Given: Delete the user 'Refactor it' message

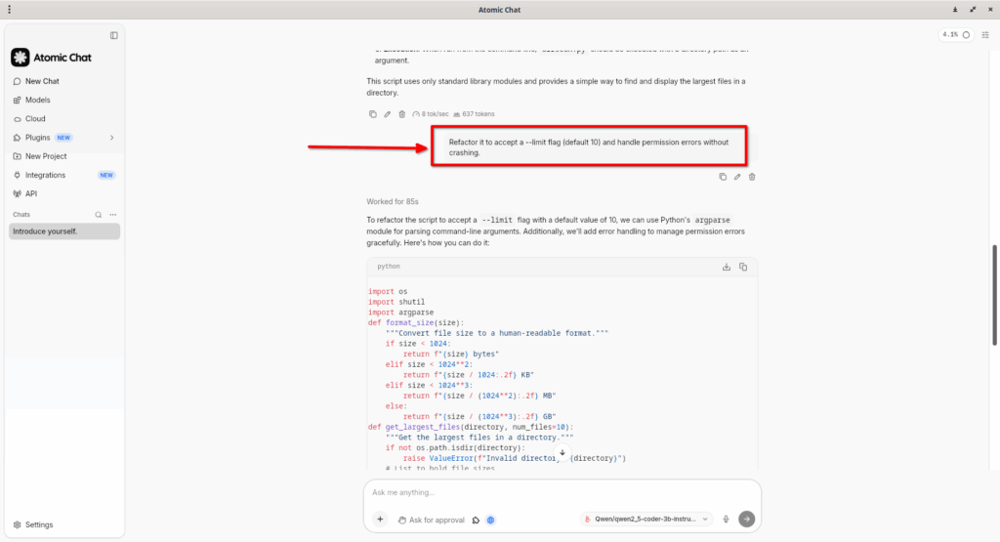Looking at the screenshot, I should tap(752, 177).
